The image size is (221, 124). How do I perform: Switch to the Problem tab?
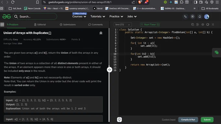click(x=13, y=24)
